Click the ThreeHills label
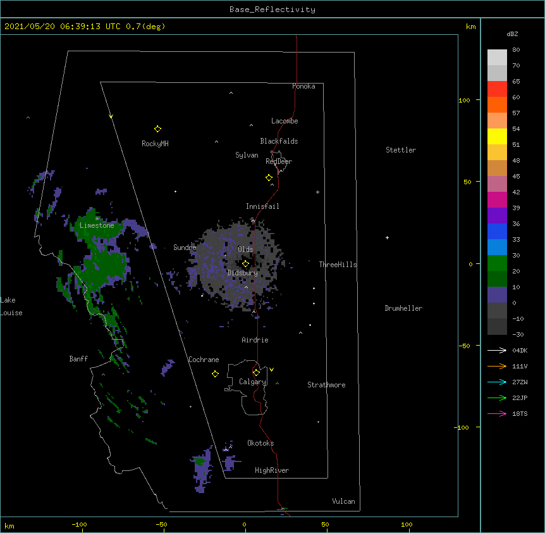 (x=338, y=265)
